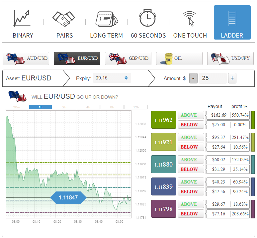Viewport: 257px width, 238px height.
Task: Click the $25.00 payout value
Action: [218, 125]
